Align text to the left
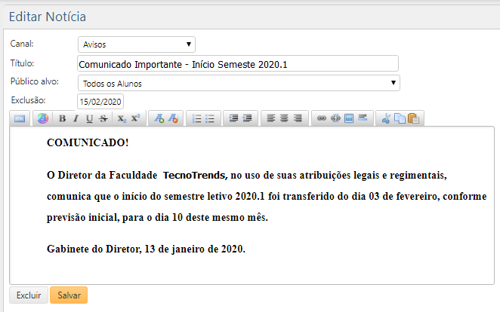The image size is (500, 312). (x=271, y=118)
